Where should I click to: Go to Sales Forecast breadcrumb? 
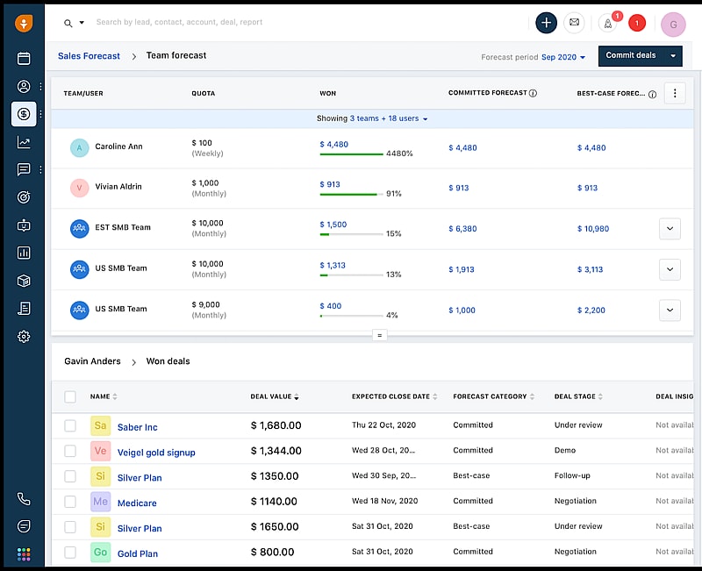(x=89, y=56)
